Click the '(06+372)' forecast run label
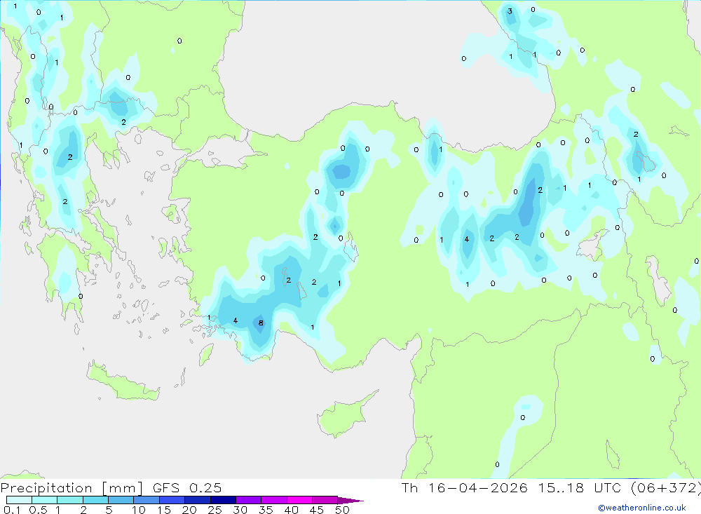The image size is (701, 514). pyautogui.click(x=665, y=487)
